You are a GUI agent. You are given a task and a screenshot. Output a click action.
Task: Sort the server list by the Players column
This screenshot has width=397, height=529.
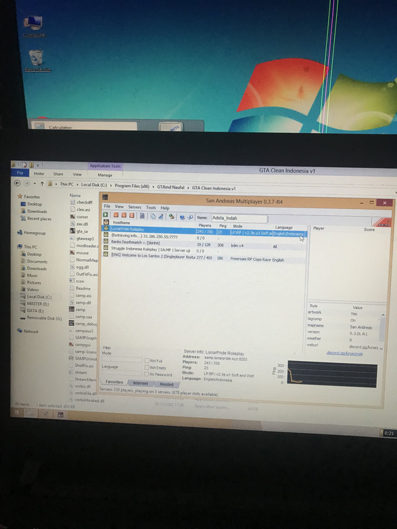204,225
